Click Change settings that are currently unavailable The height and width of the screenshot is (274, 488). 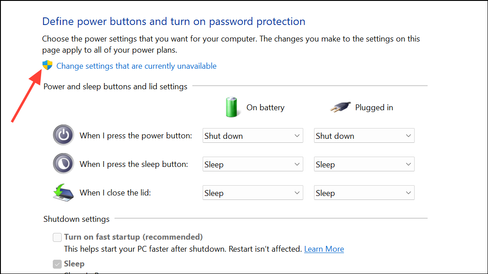[136, 66]
